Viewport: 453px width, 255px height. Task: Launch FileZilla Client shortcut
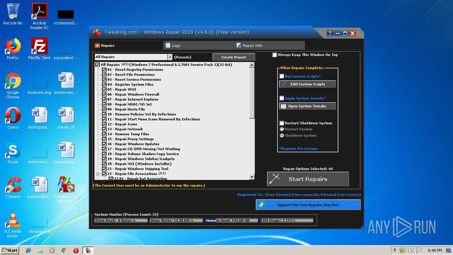39,49
